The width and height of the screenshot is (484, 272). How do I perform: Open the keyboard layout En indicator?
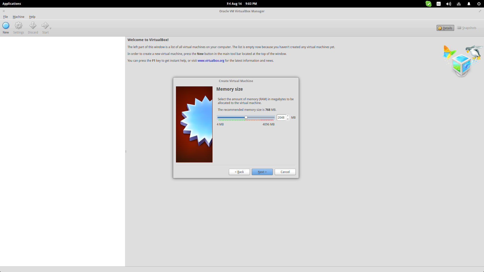[x=439, y=4]
